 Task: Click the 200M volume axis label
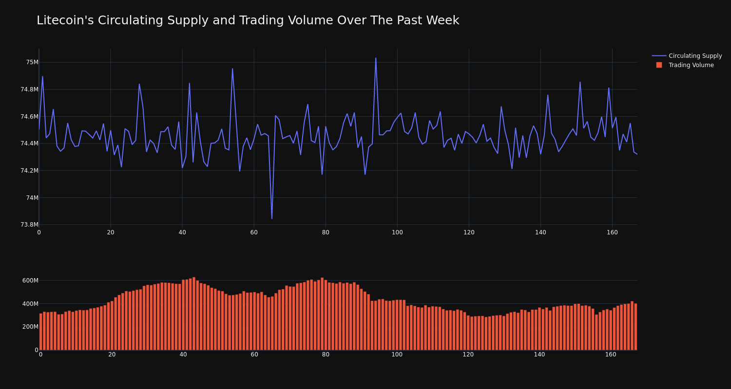click(x=30, y=327)
